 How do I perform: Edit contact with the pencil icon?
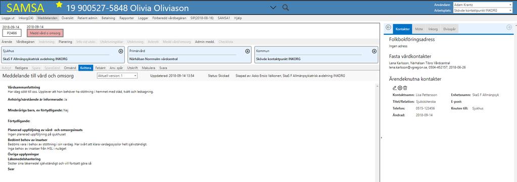tap(395, 88)
